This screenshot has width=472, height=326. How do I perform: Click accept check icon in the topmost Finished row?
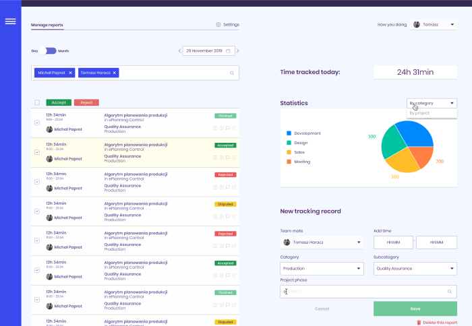(215, 128)
